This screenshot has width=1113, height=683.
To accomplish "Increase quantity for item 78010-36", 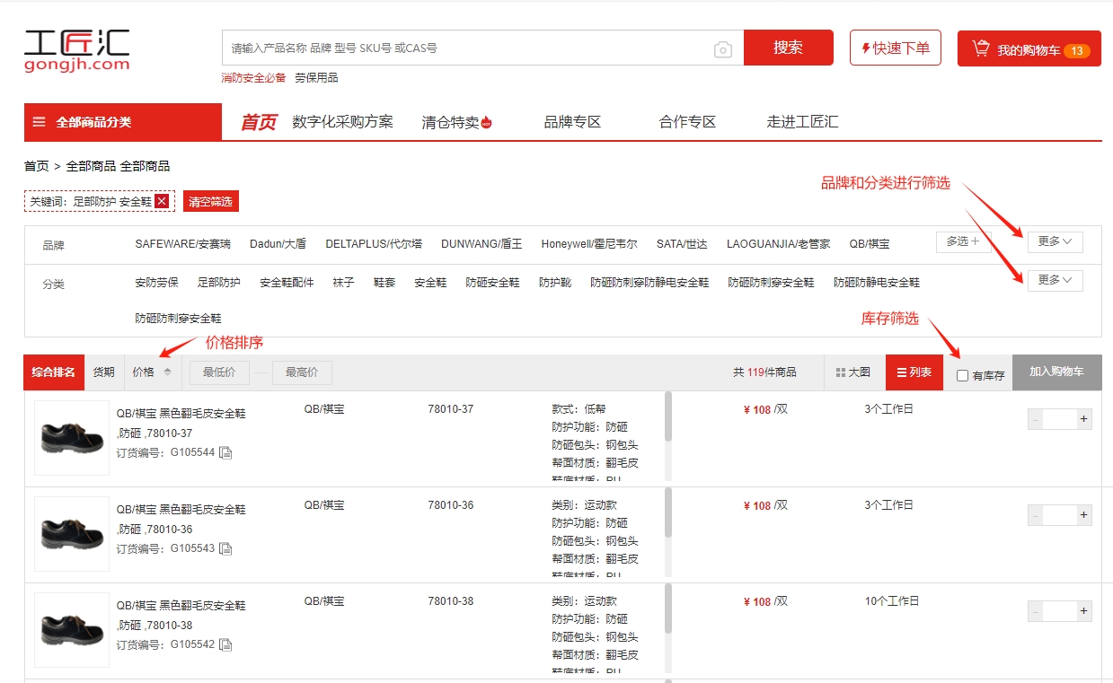I will pos(1084,515).
